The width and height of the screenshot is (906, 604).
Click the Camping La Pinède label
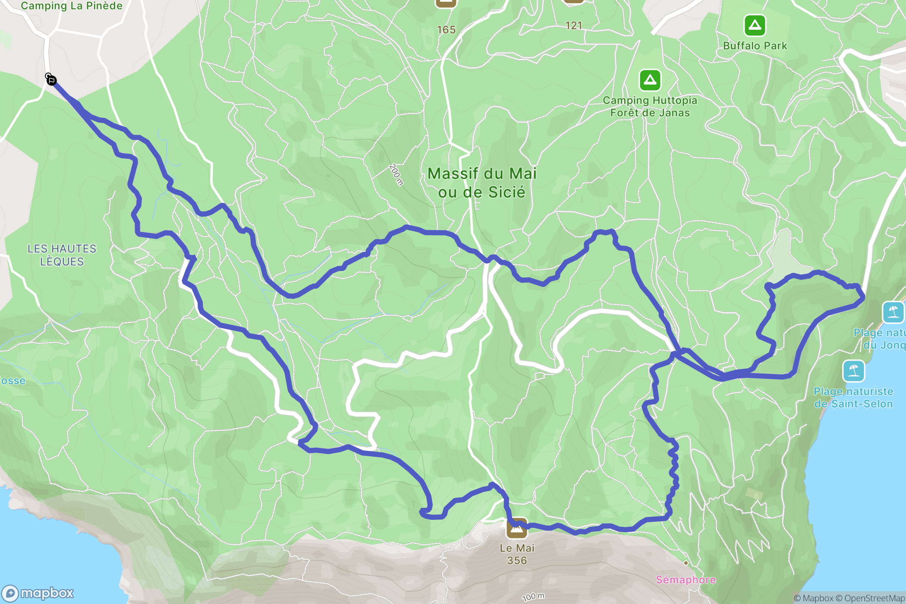(x=72, y=6)
